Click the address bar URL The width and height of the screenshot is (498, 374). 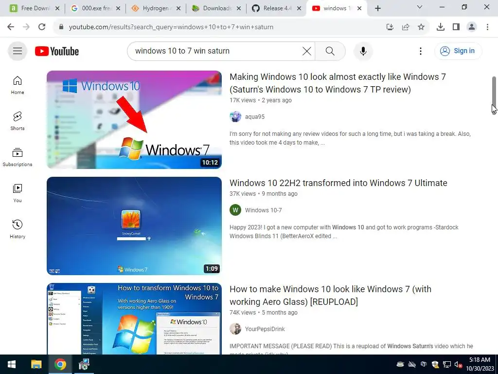point(171,27)
